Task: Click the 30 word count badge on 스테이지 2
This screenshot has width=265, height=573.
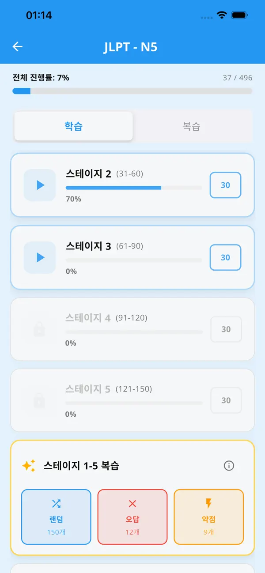Action: pyautogui.click(x=225, y=185)
